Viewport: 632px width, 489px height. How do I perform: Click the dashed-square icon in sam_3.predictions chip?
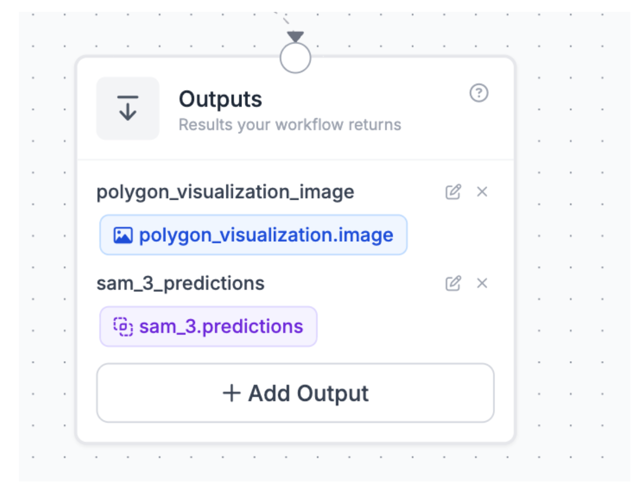[123, 327]
